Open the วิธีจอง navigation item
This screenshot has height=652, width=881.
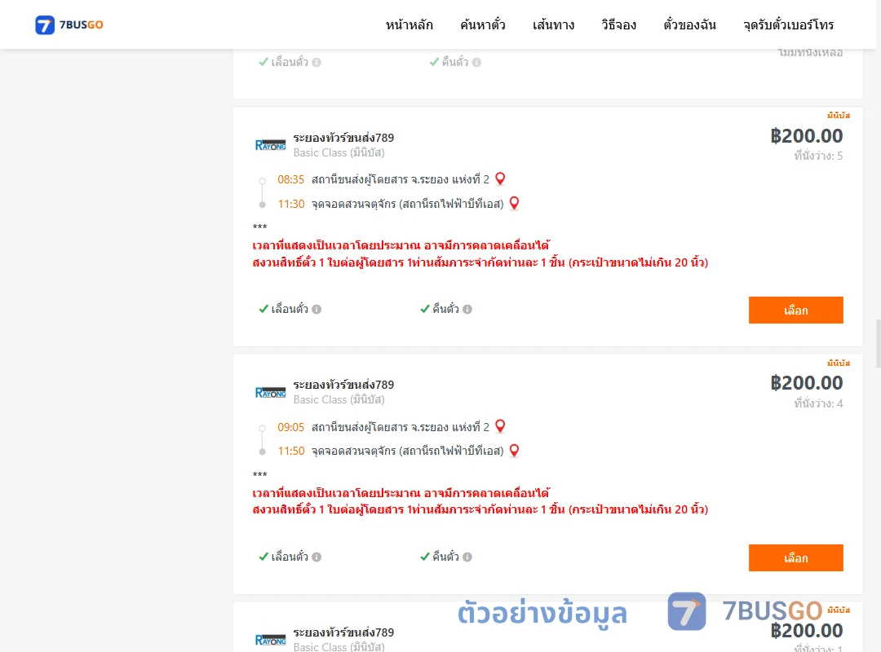[618, 24]
